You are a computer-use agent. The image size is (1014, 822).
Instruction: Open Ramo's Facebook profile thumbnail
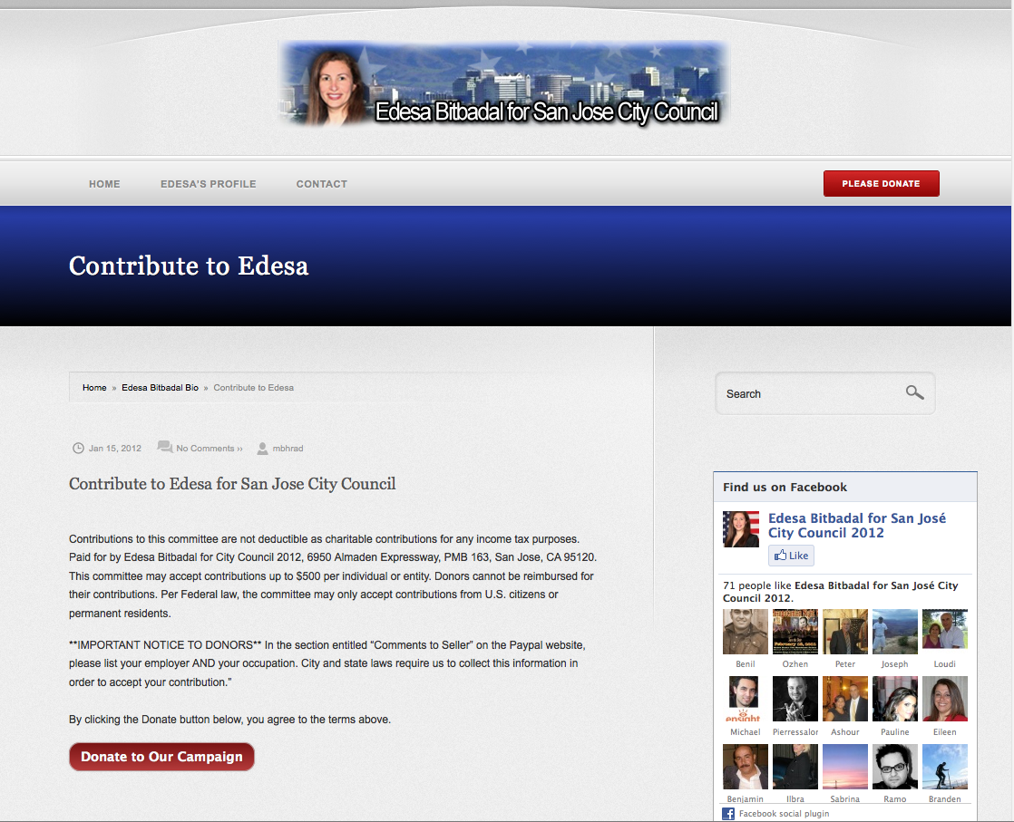(x=894, y=767)
